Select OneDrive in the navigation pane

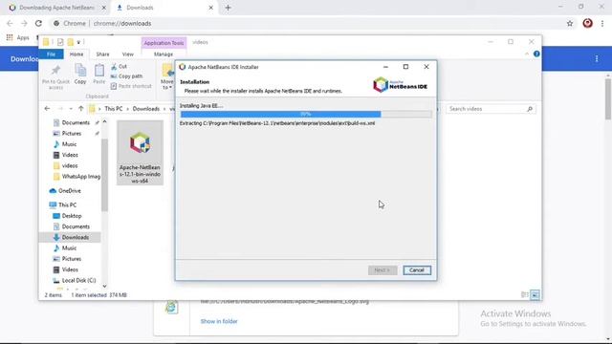pyautogui.click(x=65, y=191)
